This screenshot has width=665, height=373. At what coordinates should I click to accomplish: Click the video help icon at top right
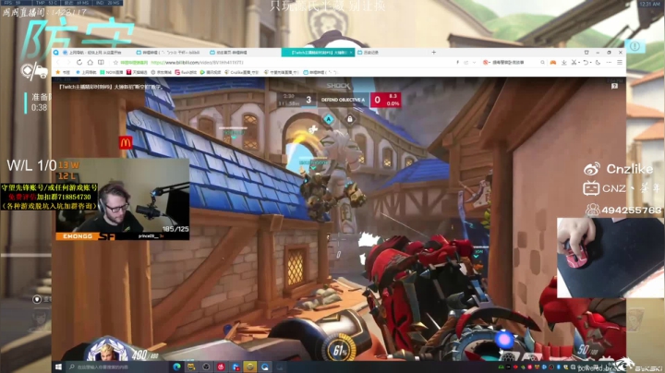(614, 86)
